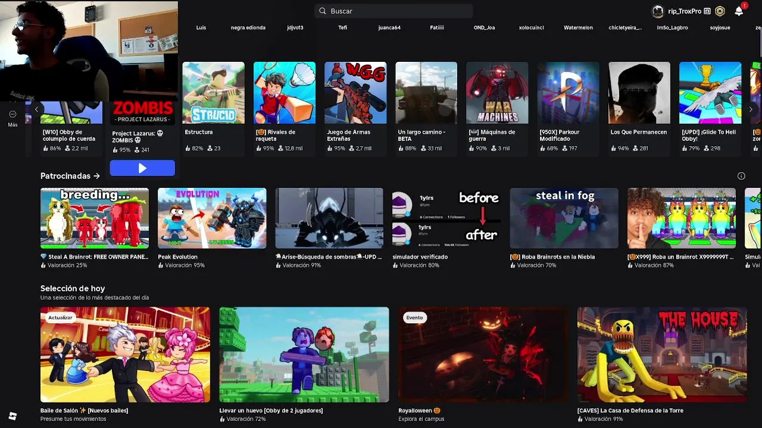
Task: Open the Juego de Armas Extrañas thumbnail
Action: tap(355, 93)
